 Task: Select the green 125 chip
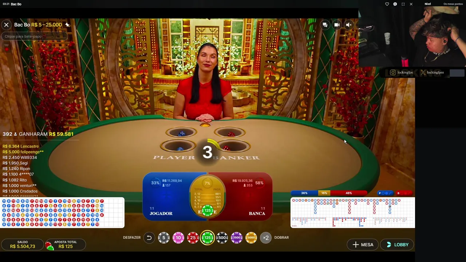tap(208, 238)
